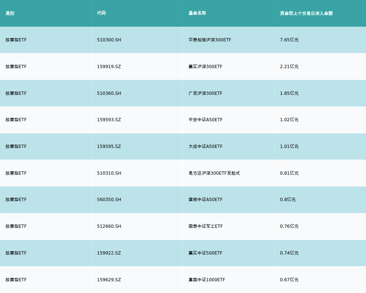Select fund name 嘉实沪深300ETF

[205, 67]
